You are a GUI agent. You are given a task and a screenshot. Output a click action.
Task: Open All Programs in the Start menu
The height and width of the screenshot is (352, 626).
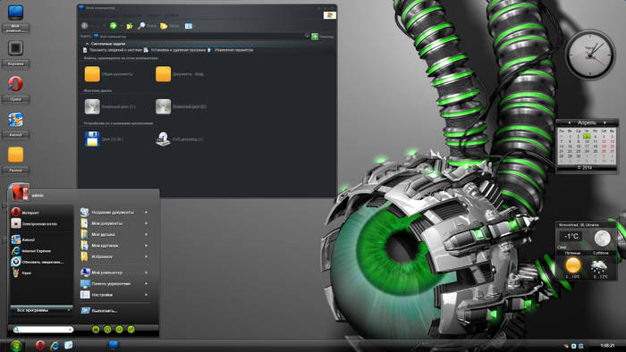pyautogui.click(x=41, y=310)
